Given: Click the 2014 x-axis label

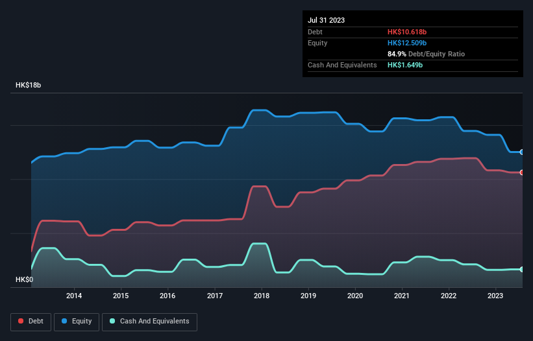Looking at the screenshot, I should tap(74, 296).
